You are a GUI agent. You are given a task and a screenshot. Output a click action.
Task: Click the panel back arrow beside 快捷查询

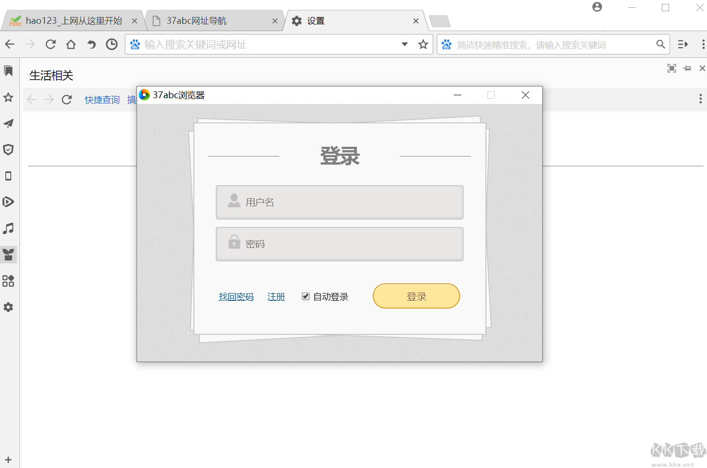coord(32,100)
